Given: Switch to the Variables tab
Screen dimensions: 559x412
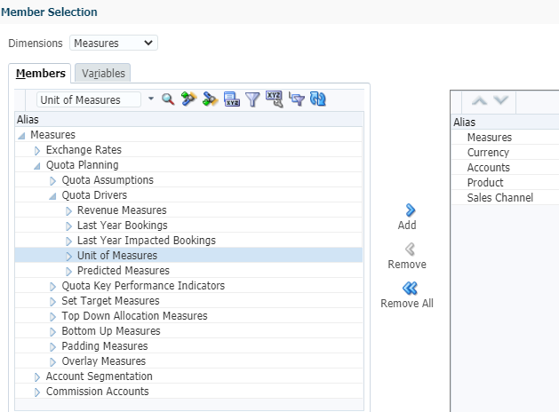Looking at the screenshot, I should [103, 74].
